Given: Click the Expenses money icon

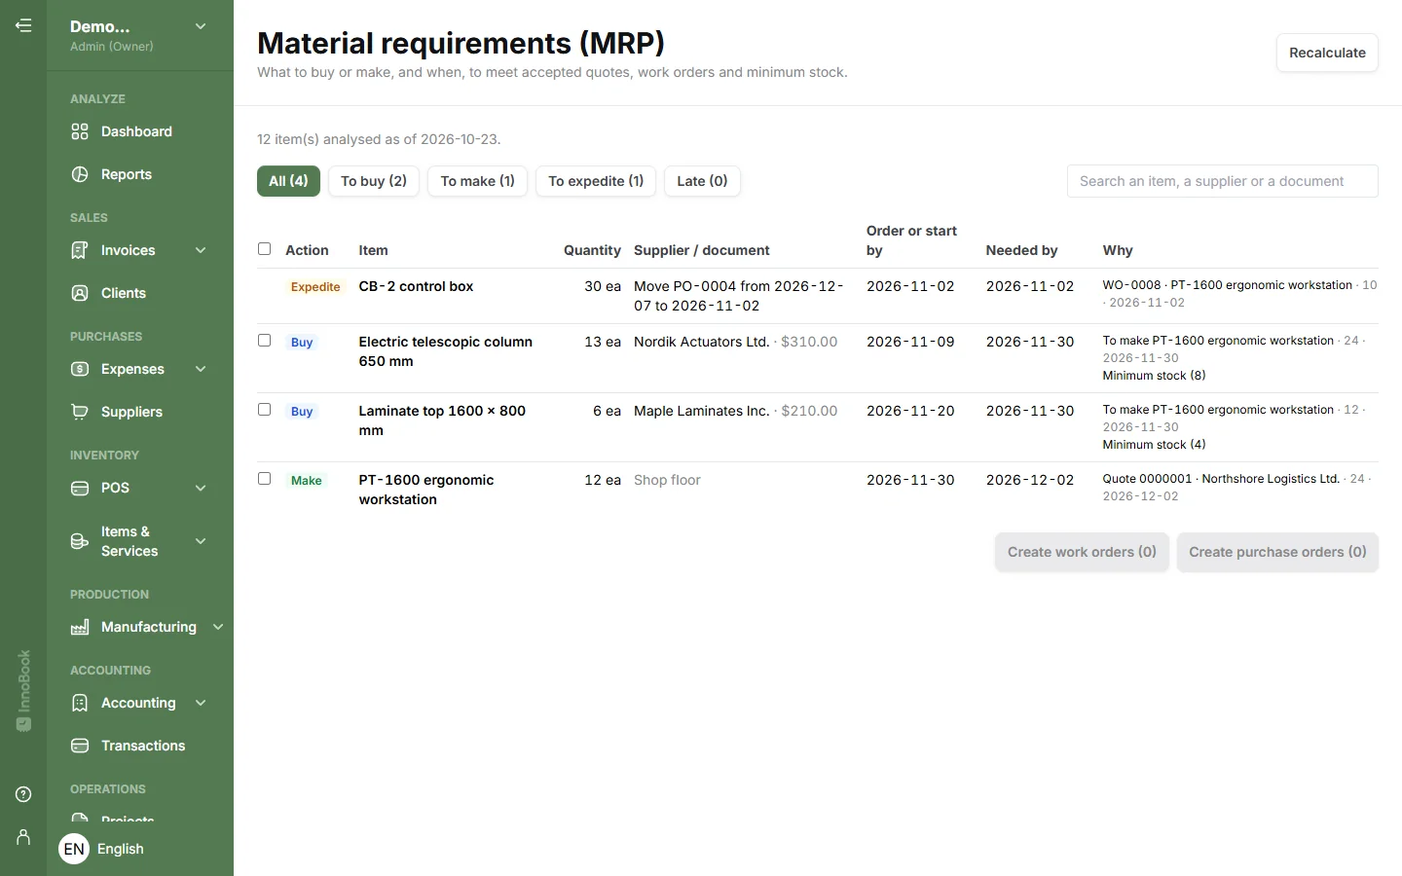Looking at the screenshot, I should point(80,369).
